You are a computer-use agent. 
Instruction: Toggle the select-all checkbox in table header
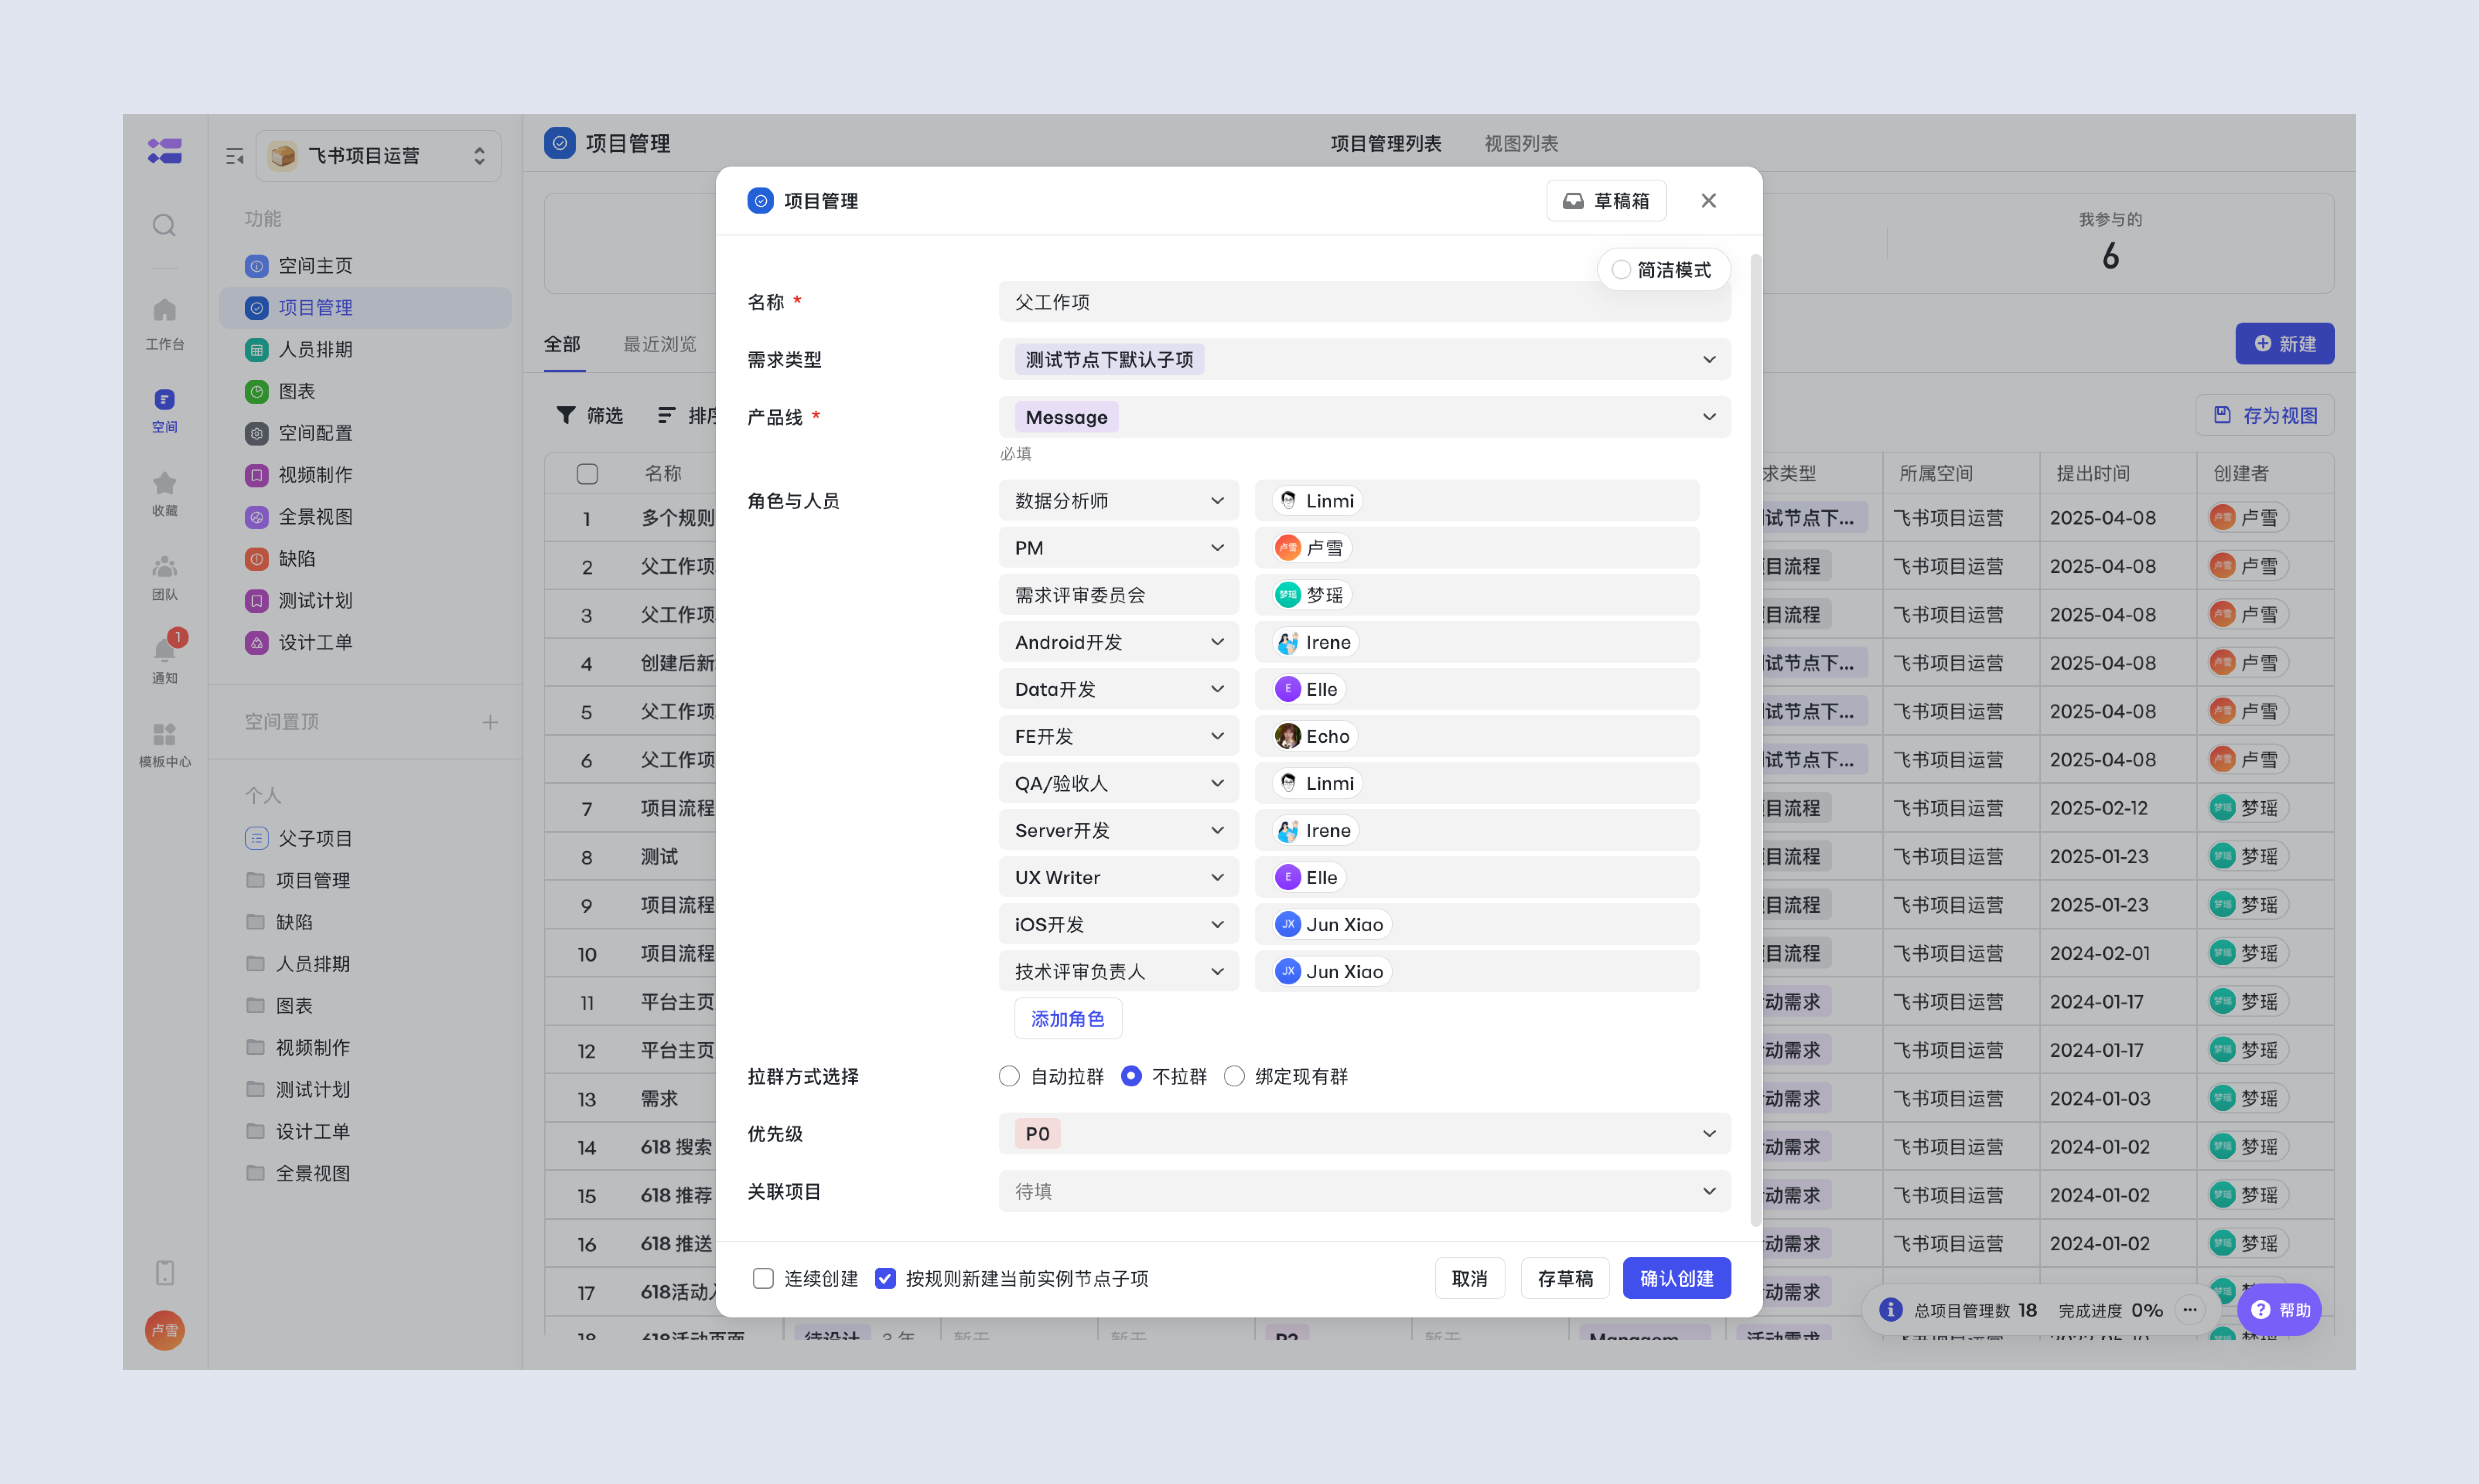click(x=587, y=473)
